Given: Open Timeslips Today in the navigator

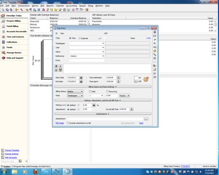Looking at the screenshot, I should (x=14, y=16).
